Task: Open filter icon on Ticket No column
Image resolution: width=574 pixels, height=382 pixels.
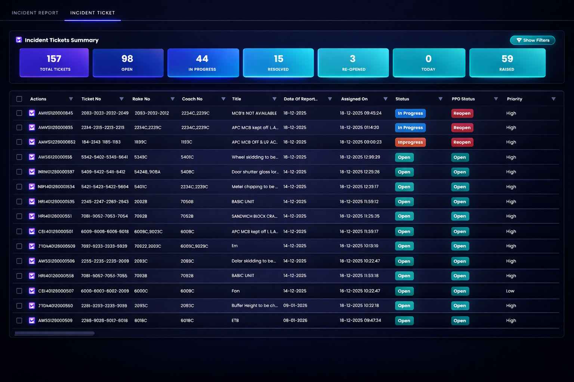Action: 121,99
